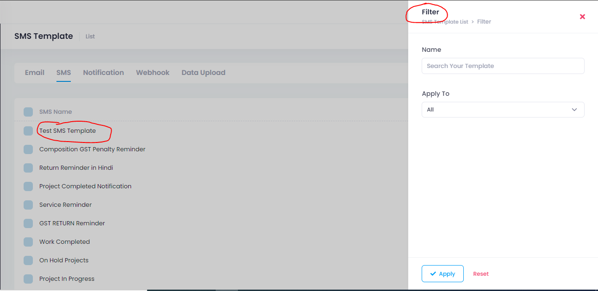Switch to the Notification tab
Image resolution: width=598 pixels, height=291 pixels.
point(103,73)
